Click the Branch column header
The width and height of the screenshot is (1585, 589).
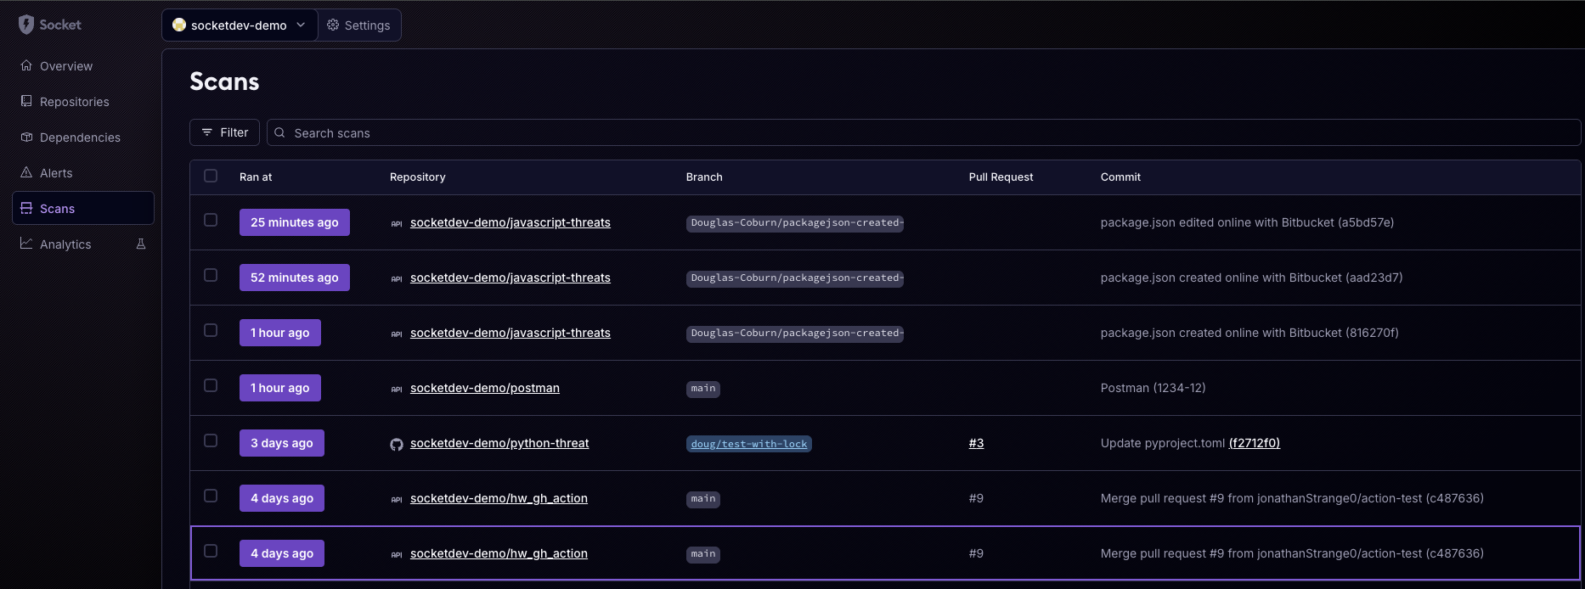(704, 177)
